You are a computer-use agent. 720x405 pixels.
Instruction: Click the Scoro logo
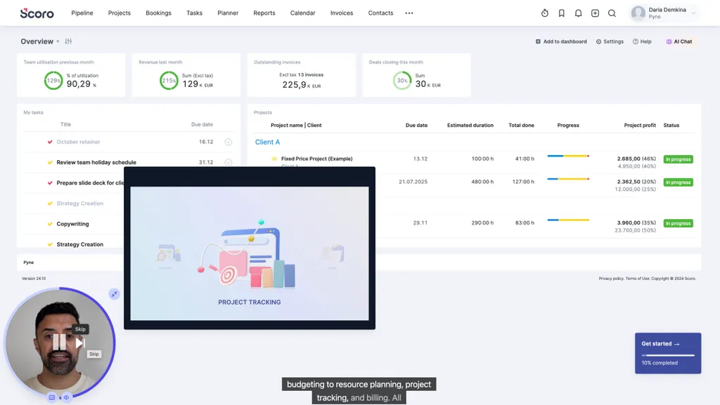37,13
